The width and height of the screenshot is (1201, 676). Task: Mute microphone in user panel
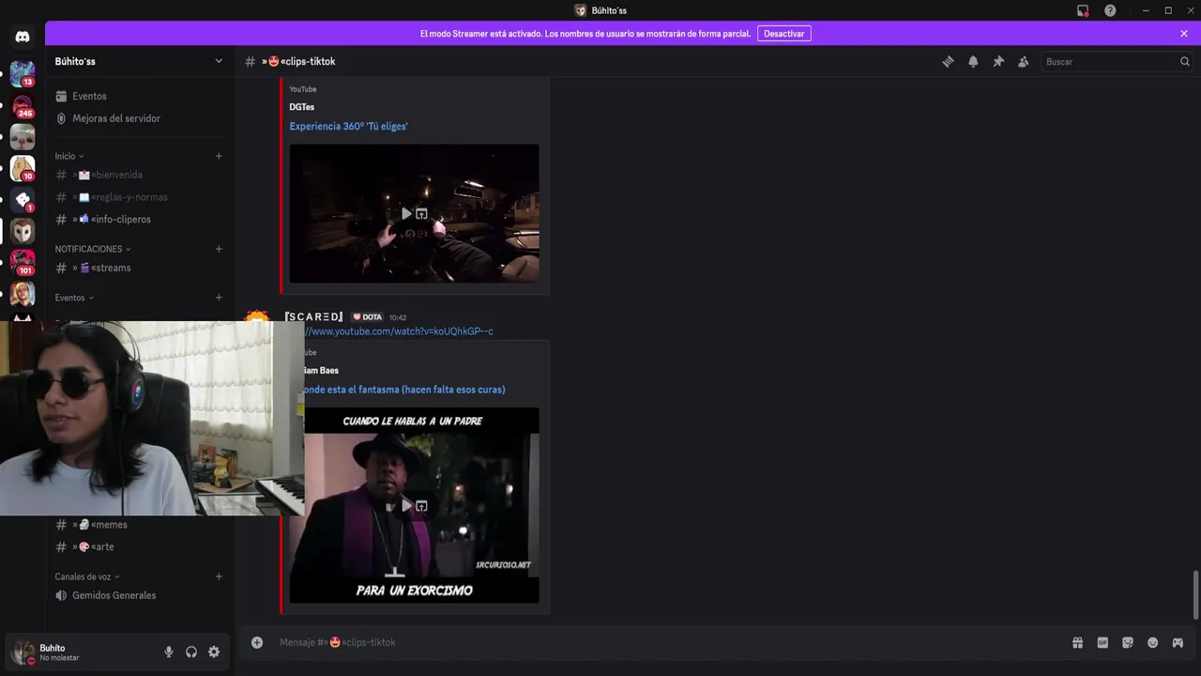point(169,652)
